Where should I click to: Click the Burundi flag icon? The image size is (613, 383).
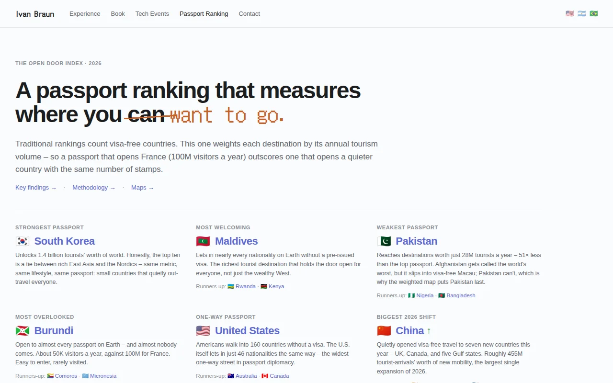[x=23, y=331]
